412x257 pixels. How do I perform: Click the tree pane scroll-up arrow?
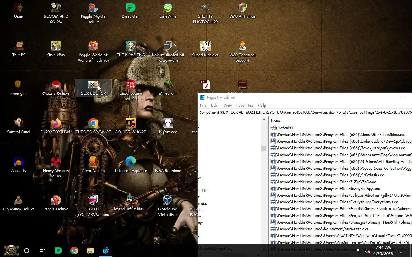click(264, 120)
